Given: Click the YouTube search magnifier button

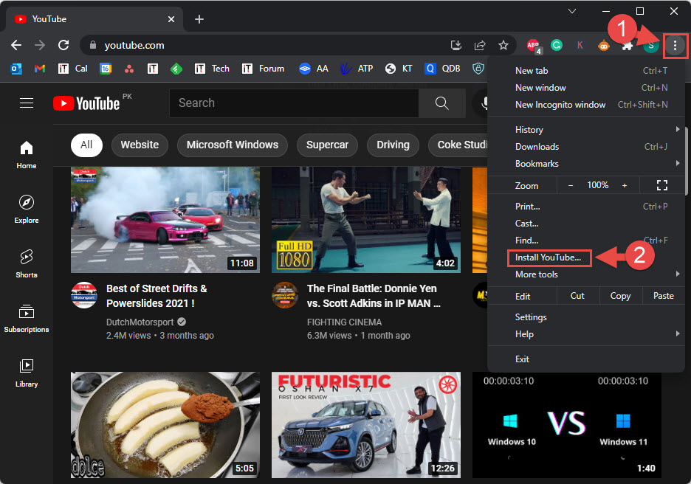Looking at the screenshot, I should 441,103.
